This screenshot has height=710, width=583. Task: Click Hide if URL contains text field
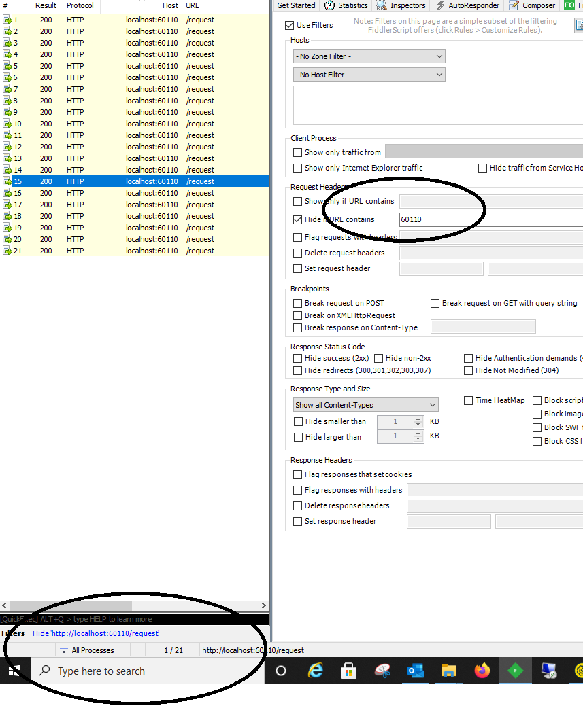tap(490, 219)
